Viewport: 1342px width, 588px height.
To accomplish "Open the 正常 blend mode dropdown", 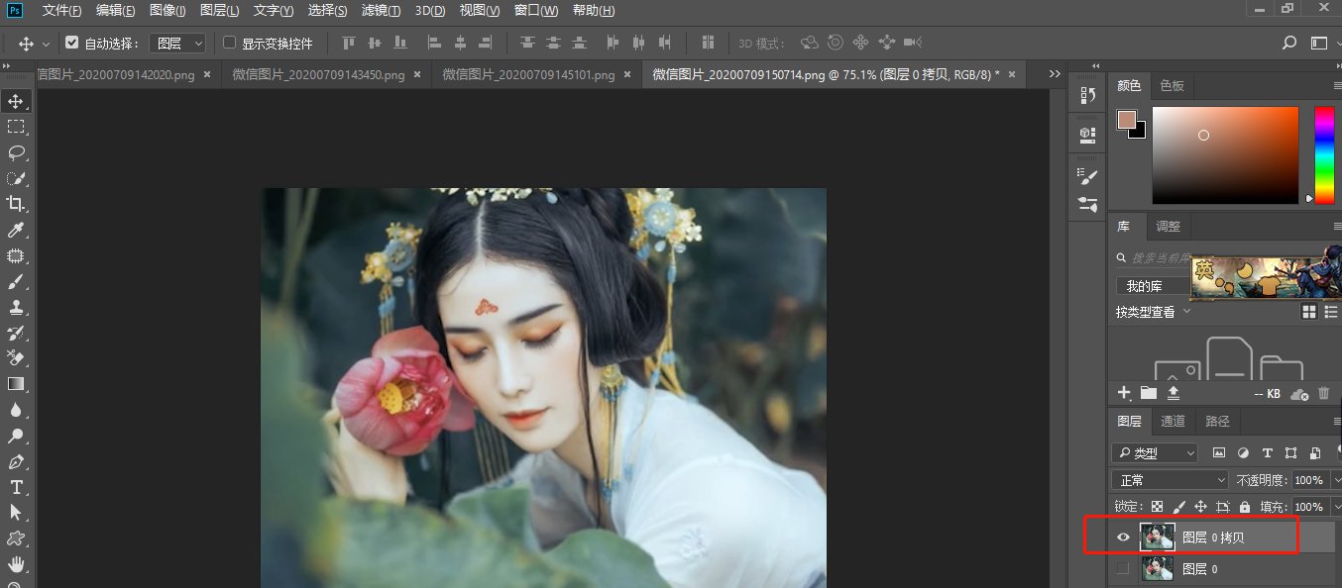I will (1171, 480).
